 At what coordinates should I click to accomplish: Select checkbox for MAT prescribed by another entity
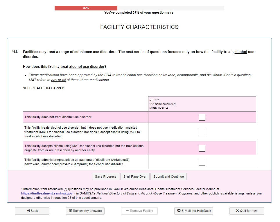[202, 148]
